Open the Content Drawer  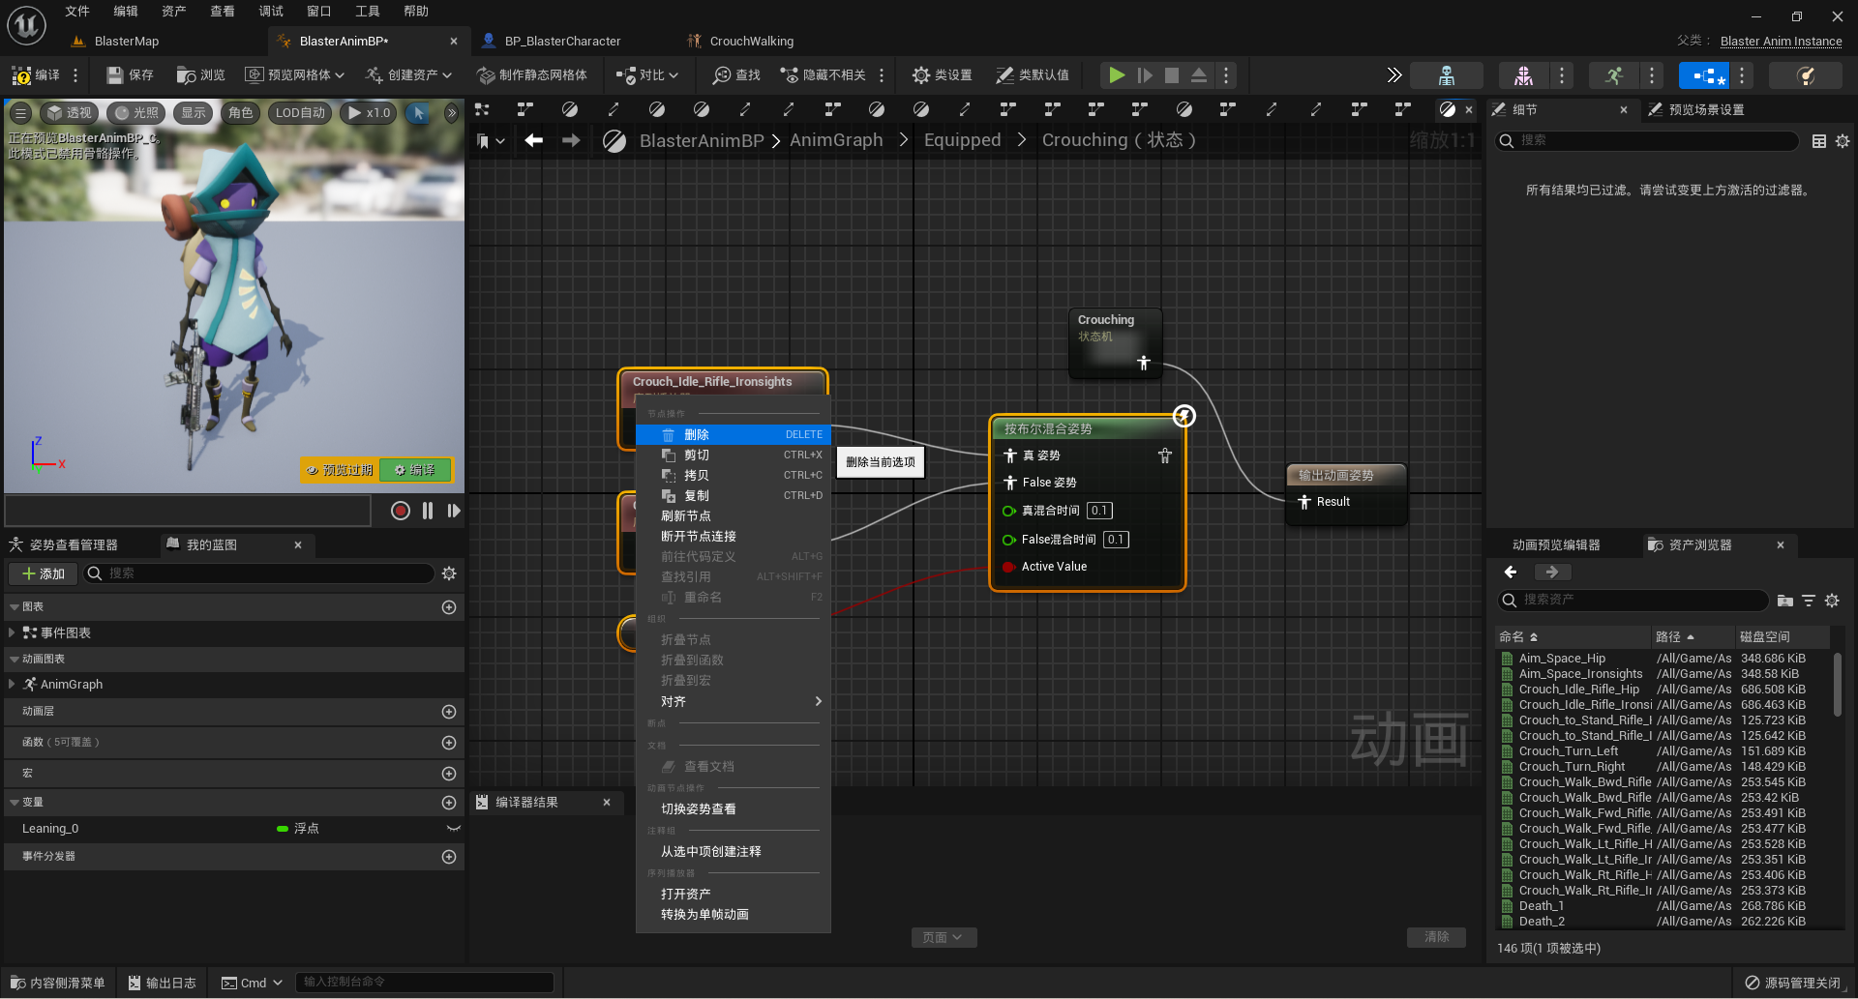pos(57,983)
